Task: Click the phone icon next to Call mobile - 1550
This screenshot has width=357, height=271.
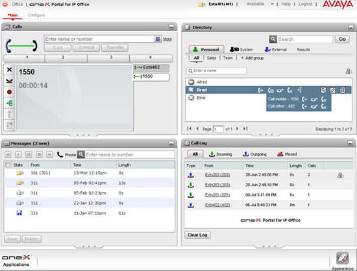Action: click(x=304, y=99)
